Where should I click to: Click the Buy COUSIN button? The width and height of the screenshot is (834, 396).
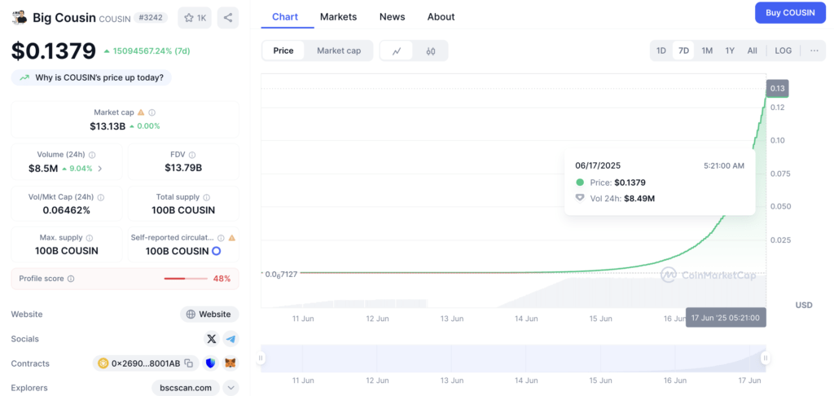790,13
